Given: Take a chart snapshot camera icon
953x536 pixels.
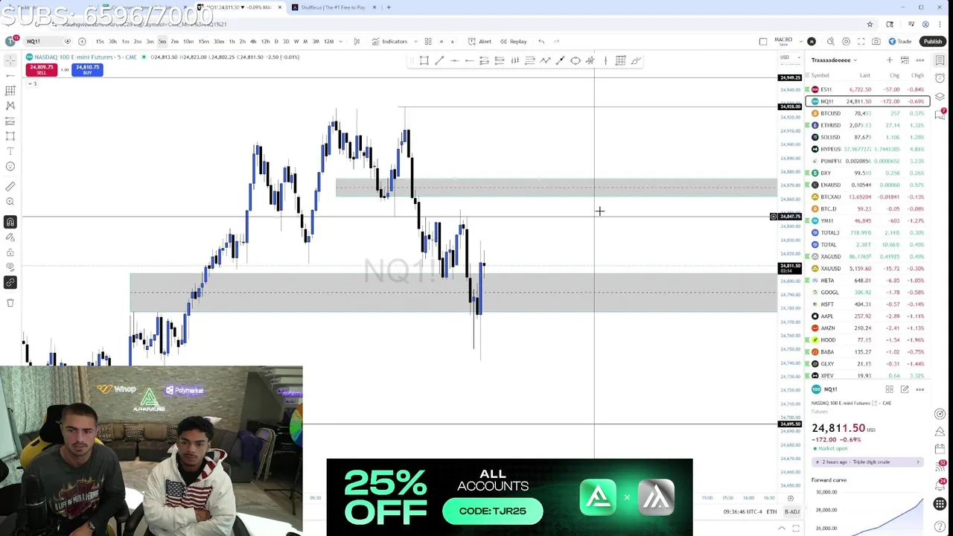Looking at the screenshot, I should click(876, 41).
